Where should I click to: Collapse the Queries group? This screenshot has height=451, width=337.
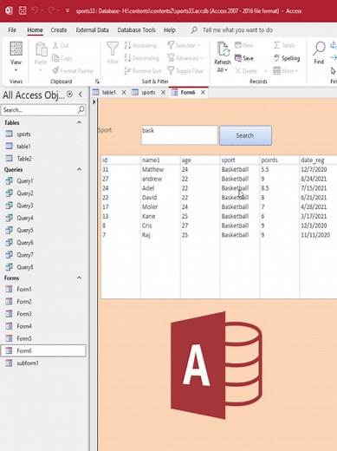[x=79, y=169]
